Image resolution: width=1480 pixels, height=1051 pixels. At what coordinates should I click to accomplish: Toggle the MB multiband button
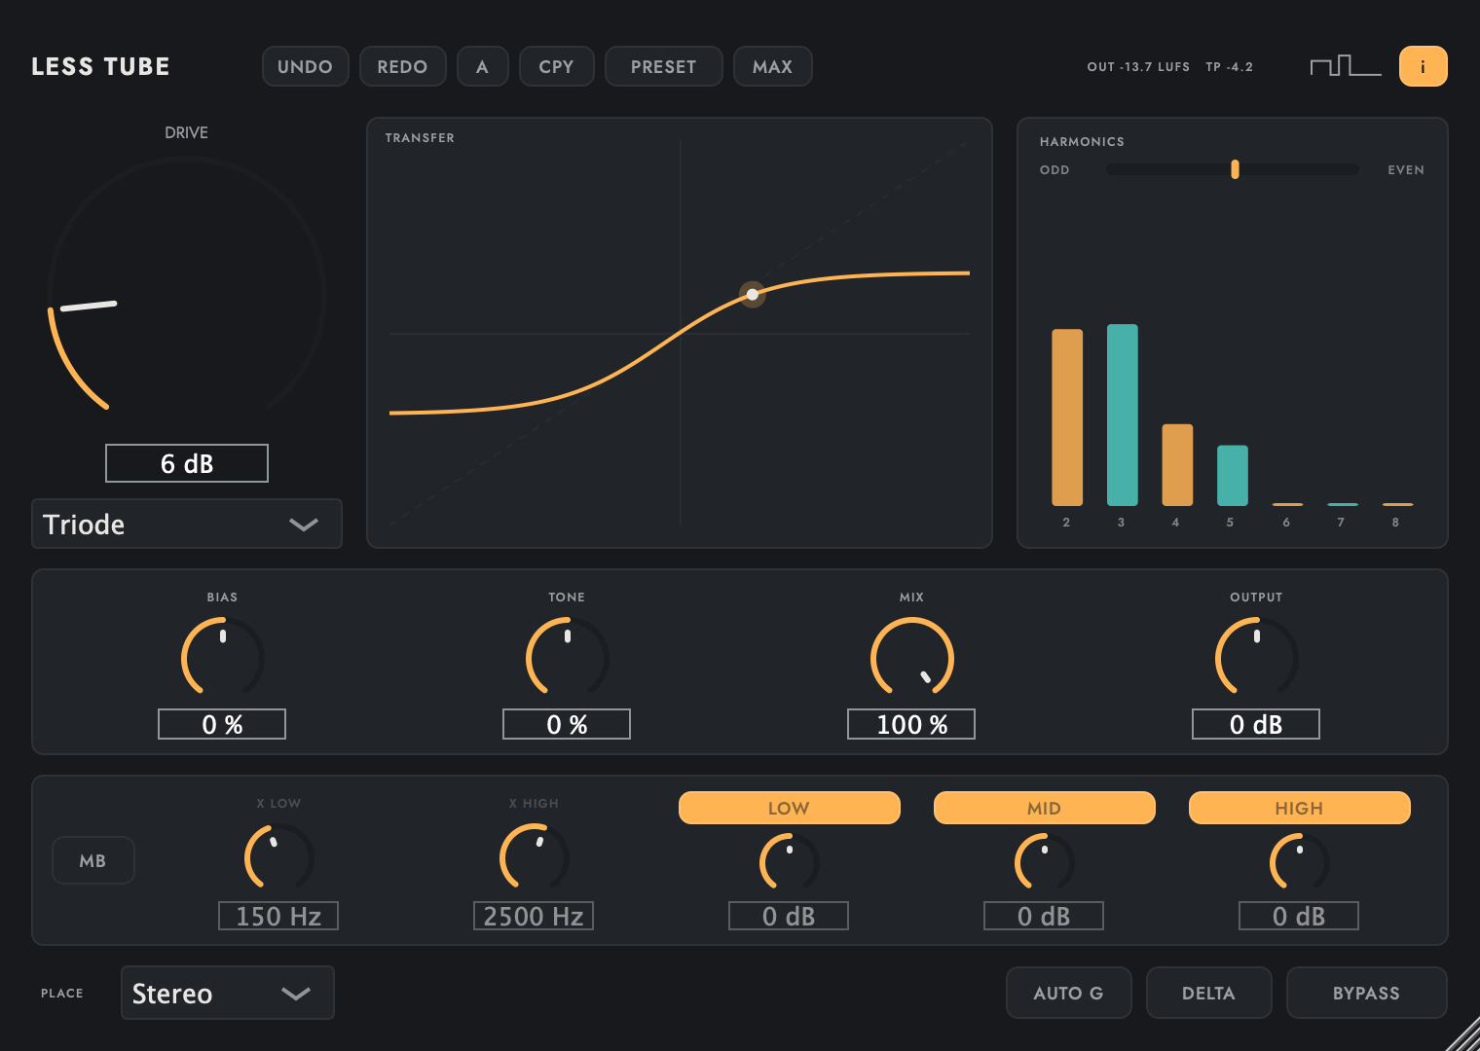pyautogui.click(x=92, y=860)
